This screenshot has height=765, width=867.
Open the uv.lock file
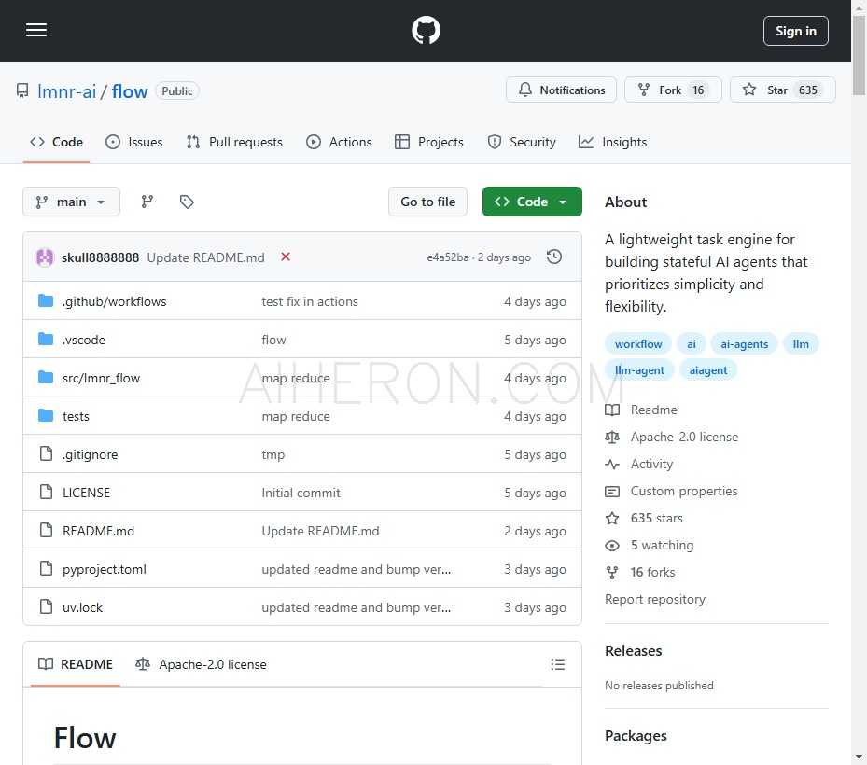[x=82, y=607]
